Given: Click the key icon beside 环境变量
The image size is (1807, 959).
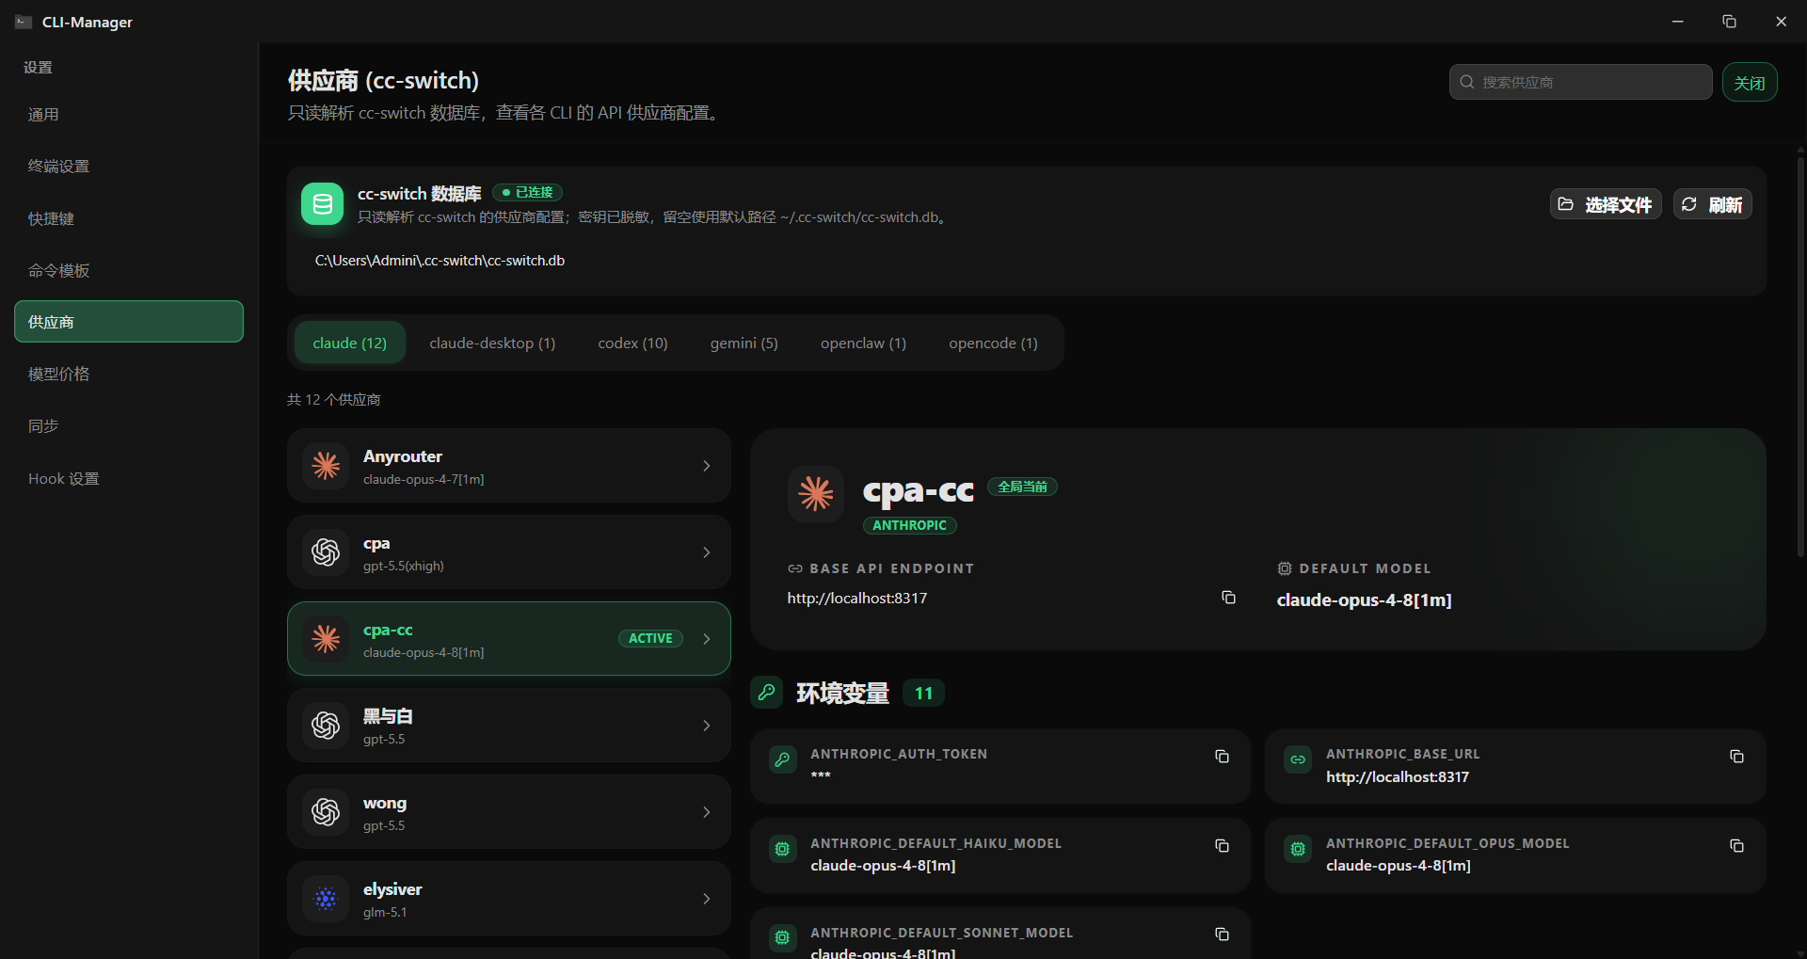Looking at the screenshot, I should coord(766,693).
